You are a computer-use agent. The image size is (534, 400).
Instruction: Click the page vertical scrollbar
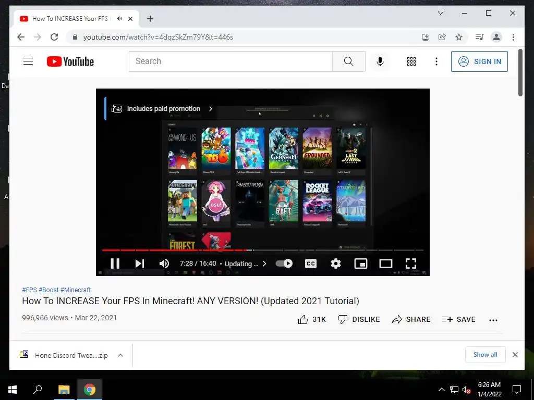[x=520, y=72]
